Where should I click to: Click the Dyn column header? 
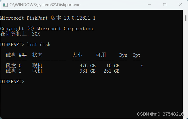pyautogui.click(x=123, y=55)
